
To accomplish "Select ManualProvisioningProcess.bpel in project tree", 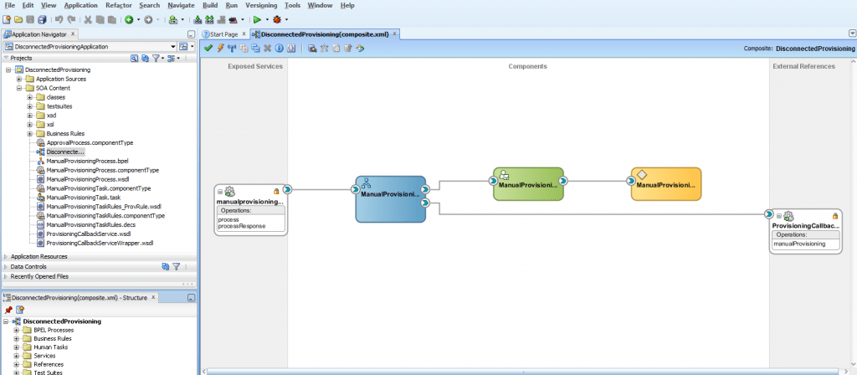I will [87, 161].
